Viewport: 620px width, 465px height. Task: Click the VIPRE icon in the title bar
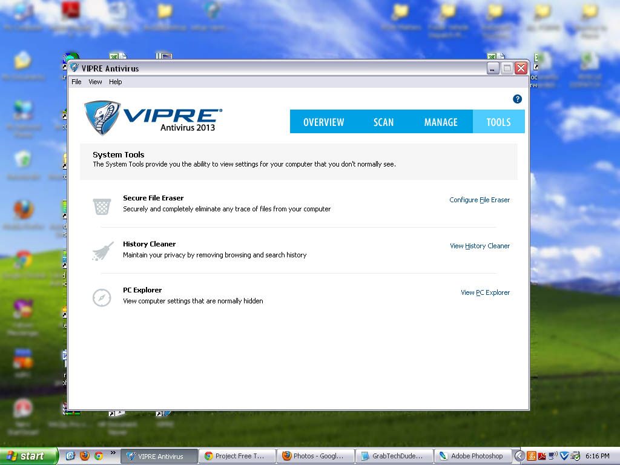(x=74, y=68)
